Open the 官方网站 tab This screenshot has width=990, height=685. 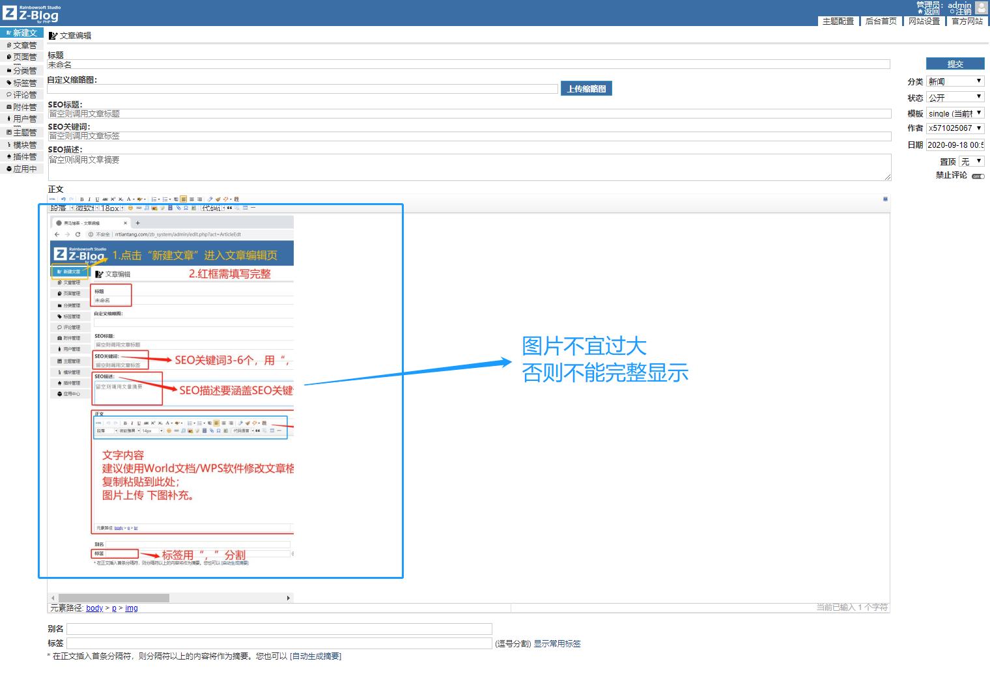click(x=967, y=21)
